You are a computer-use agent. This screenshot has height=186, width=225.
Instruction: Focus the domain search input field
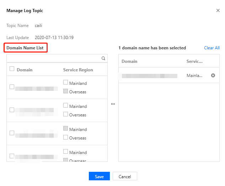(x=53, y=59)
